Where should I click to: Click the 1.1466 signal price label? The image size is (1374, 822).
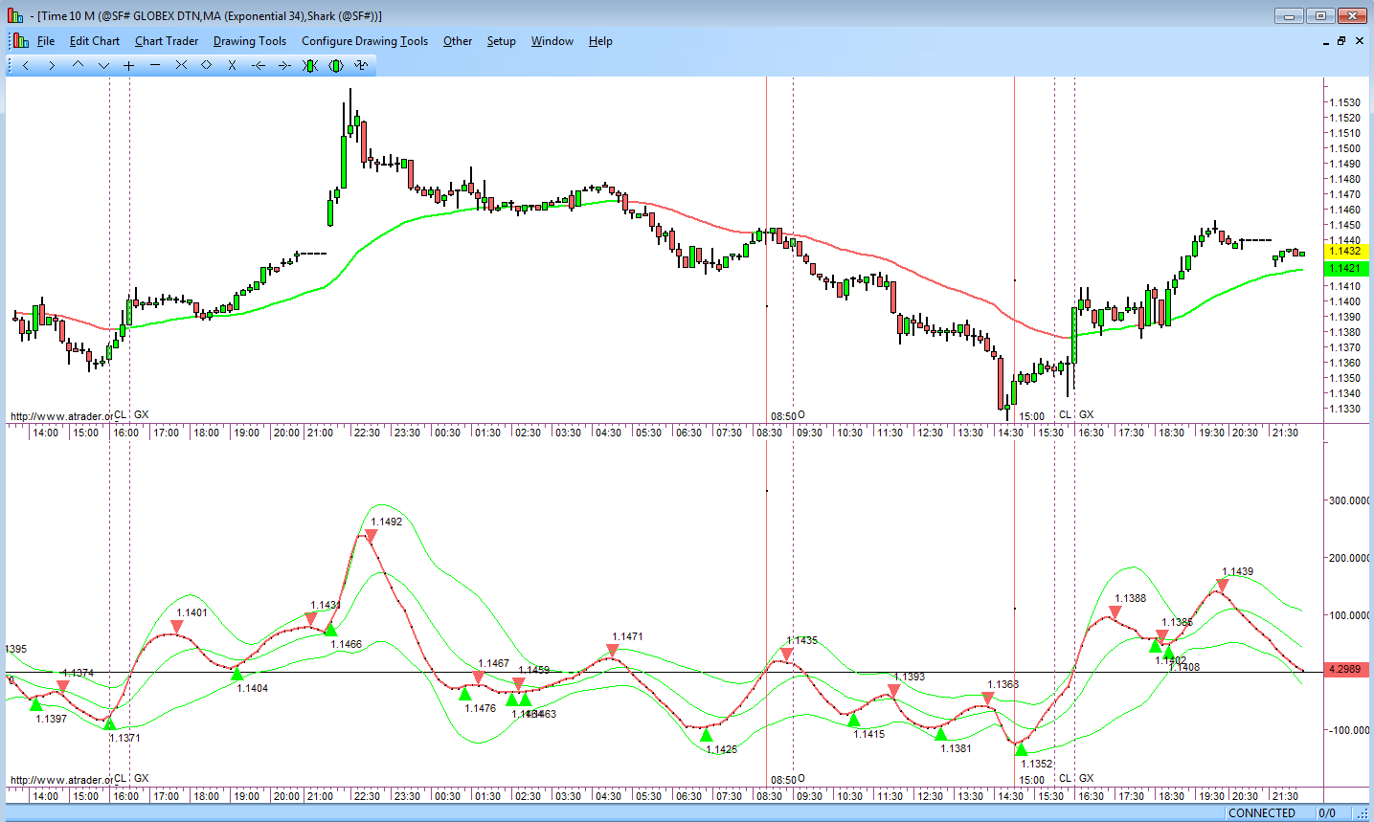(x=347, y=644)
